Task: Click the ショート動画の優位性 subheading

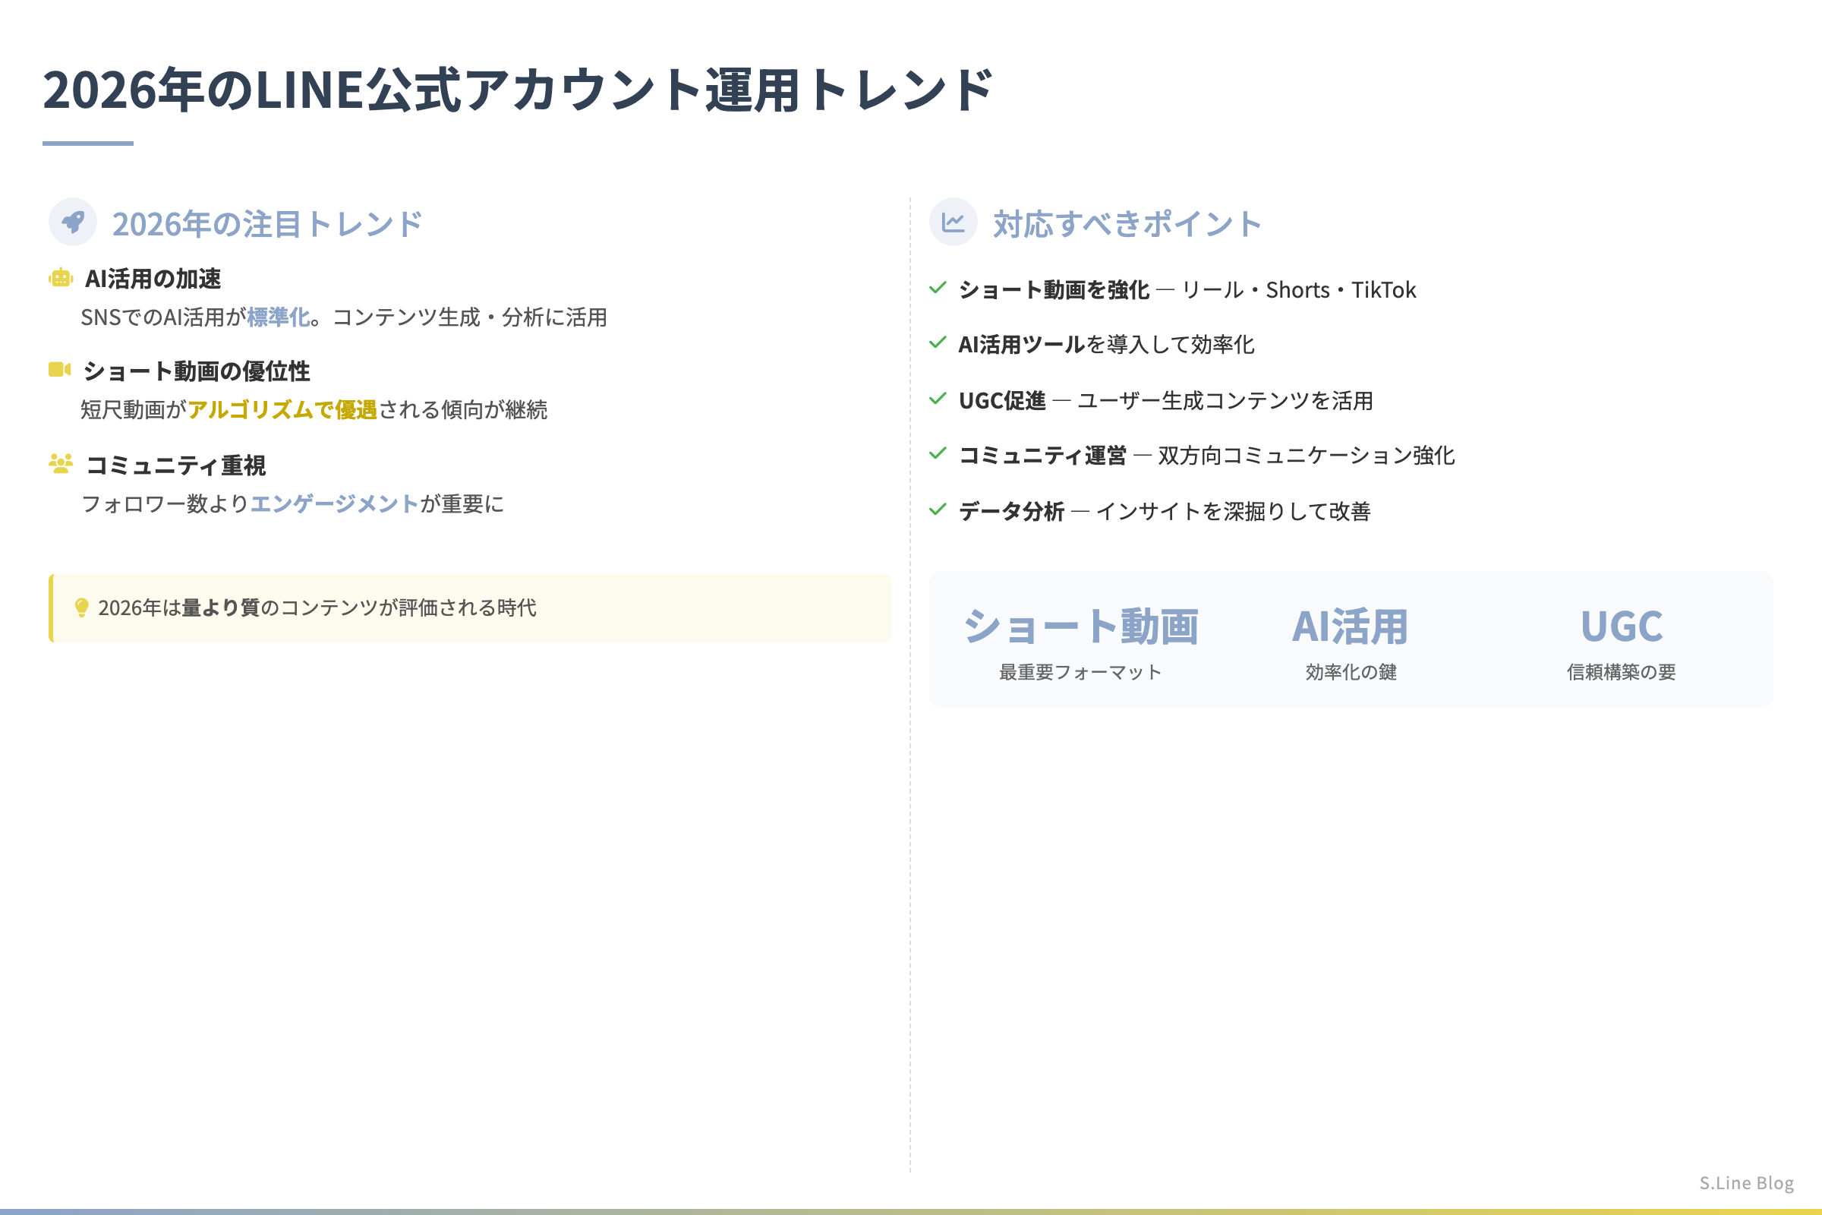Action: pos(197,371)
